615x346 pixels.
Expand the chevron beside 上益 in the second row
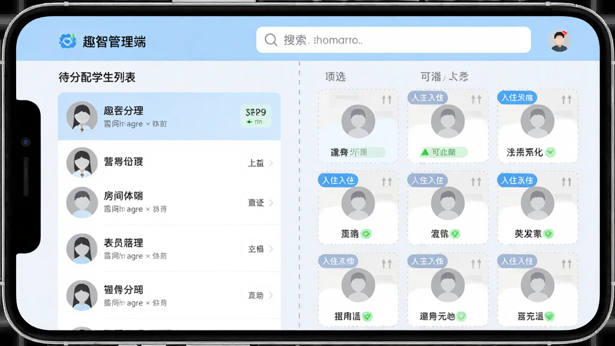[271, 163]
